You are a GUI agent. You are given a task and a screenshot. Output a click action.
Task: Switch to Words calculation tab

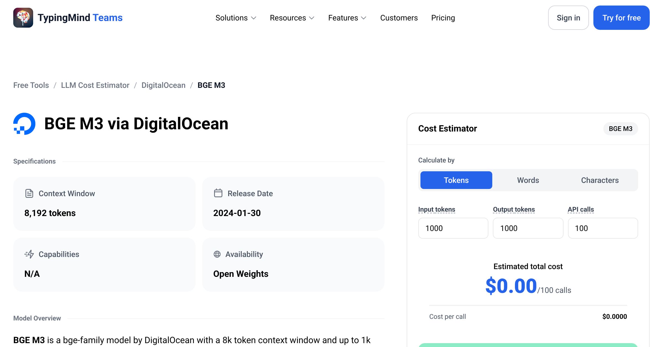(528, 180)
